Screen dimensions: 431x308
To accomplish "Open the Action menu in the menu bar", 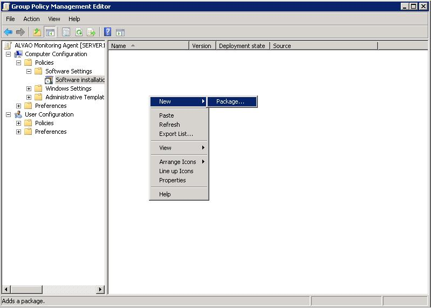I will click(31, 19).
